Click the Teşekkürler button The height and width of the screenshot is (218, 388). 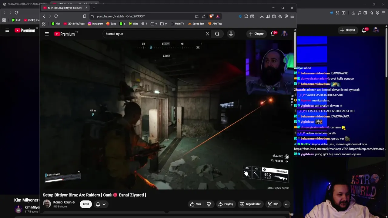pyautogui.click(x=250, y=204)
